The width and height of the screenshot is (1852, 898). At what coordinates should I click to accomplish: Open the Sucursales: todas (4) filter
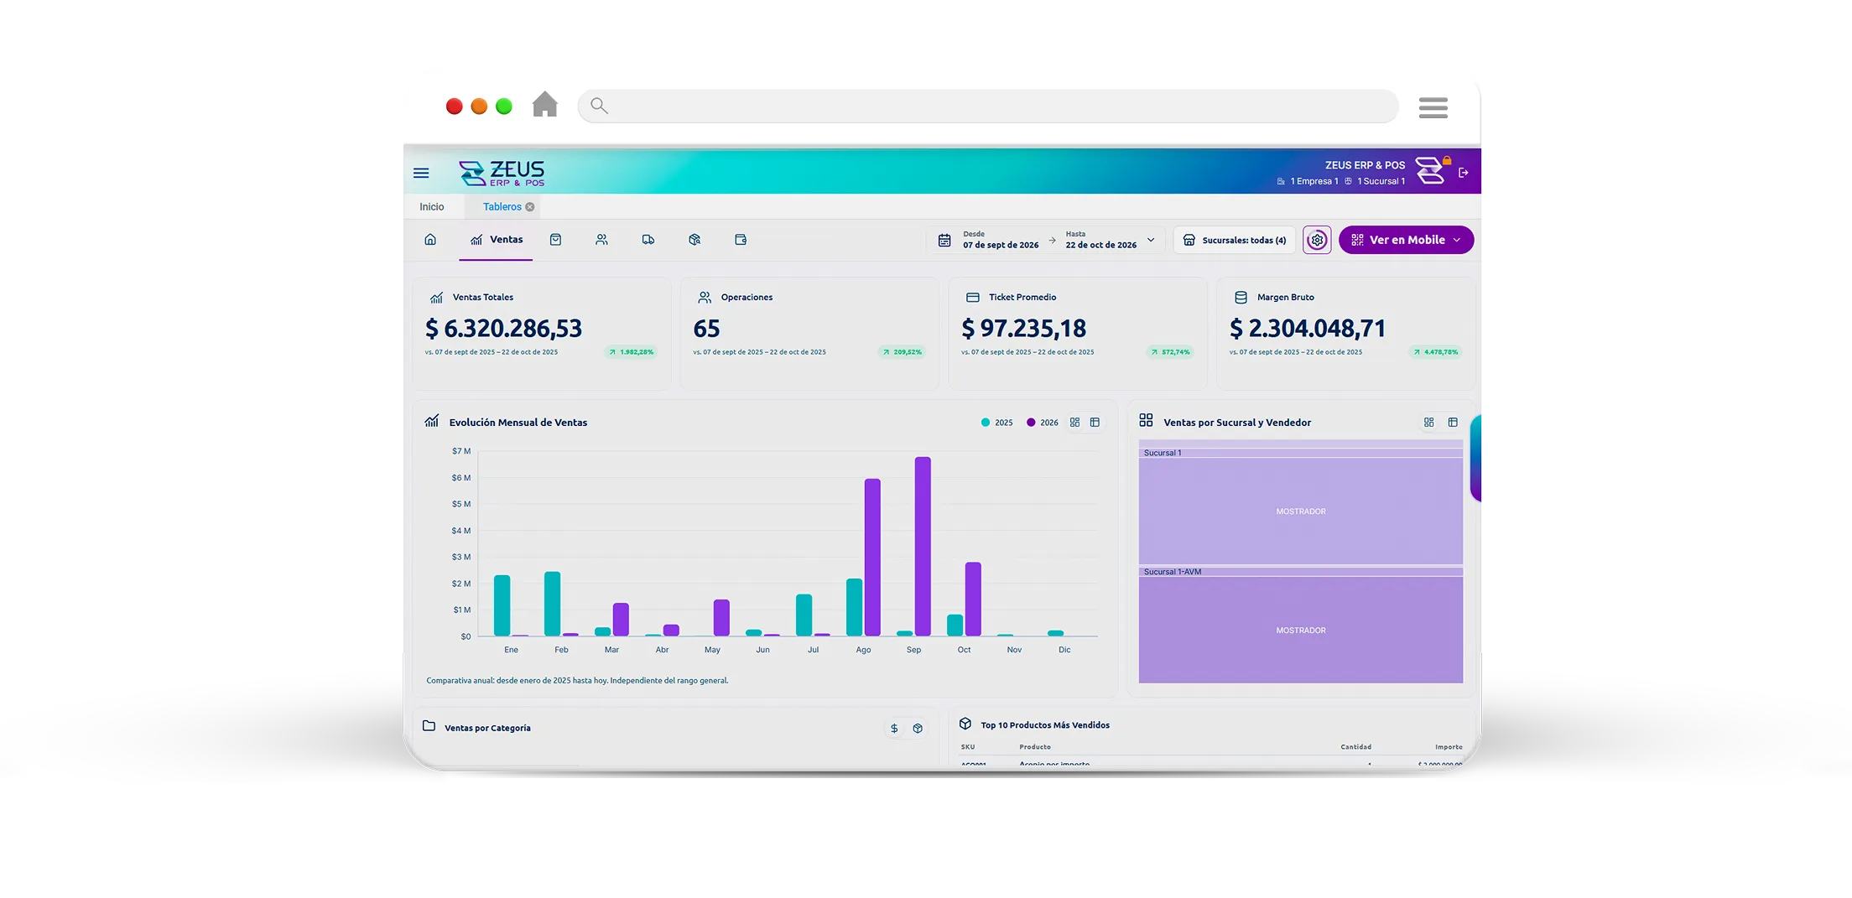[1235, 240]
